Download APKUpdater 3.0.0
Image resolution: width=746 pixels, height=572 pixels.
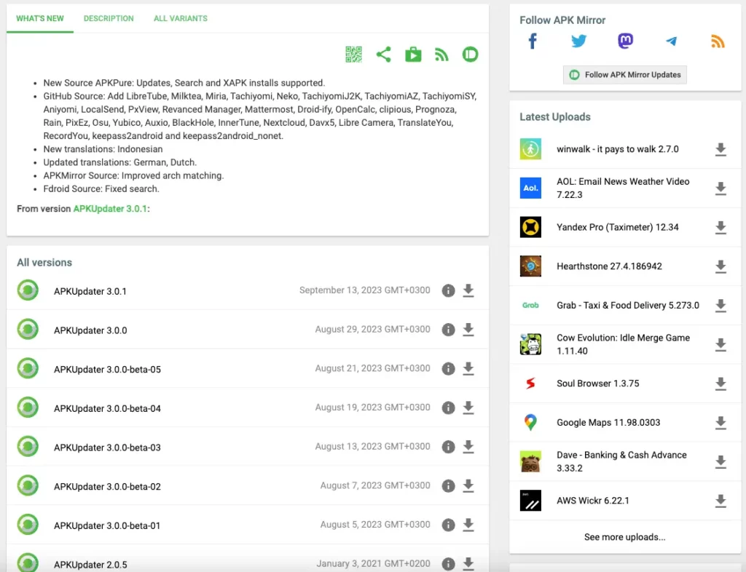click(x=468, y=329)
